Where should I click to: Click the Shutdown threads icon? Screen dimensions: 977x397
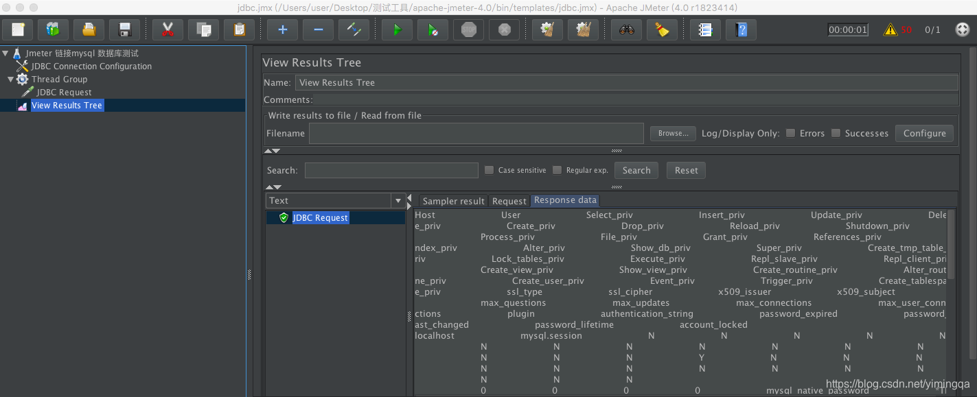pos(504,29)
